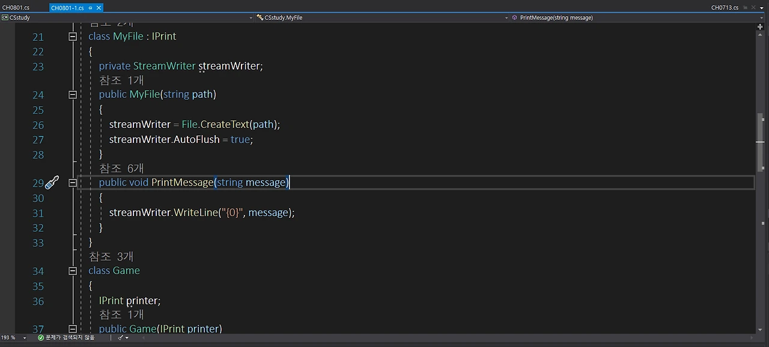
Task: Close the CH0801-1.cs tab
Action: click(99, 8)
